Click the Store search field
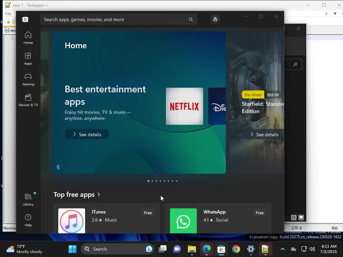This screenshot has height=257, width=343. point(118,19)
